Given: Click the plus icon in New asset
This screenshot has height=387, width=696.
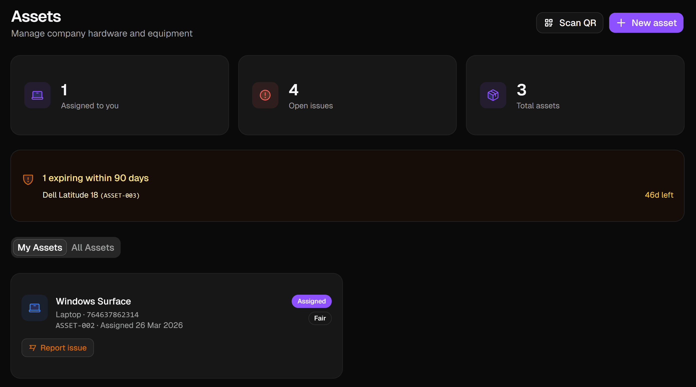Looking at the screenshot, I should pyautogui.click(x=621, y=23).
